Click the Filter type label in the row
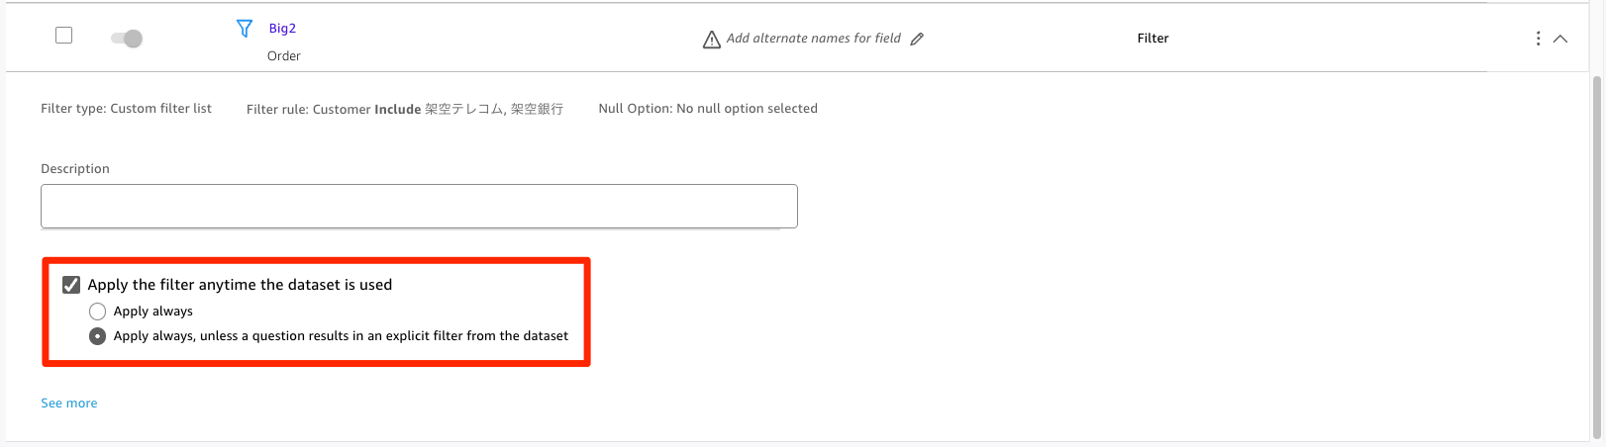This screenshot has height=447, width=1606. pyautogui.click(x=1153, y=39)
